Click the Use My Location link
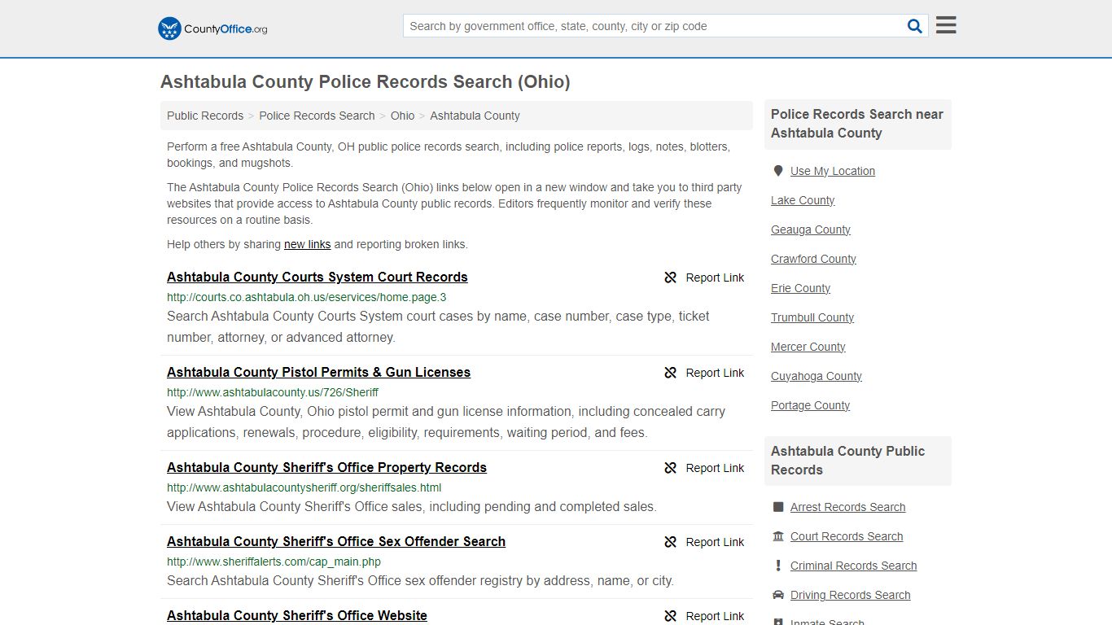Screen dimensions: 1112x625 tap(833, 171)
